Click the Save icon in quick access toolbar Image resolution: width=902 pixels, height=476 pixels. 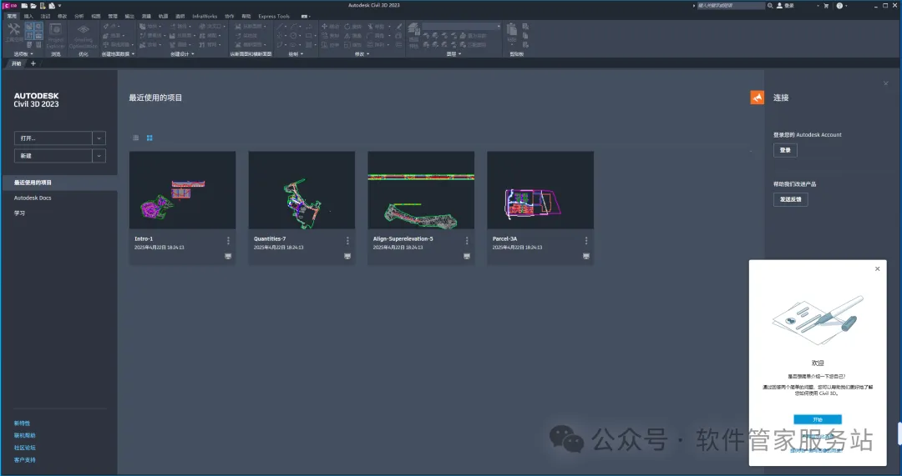coord(43,6)
